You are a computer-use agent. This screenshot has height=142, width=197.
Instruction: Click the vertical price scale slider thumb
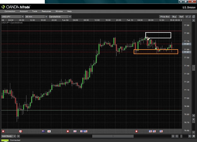point(194,68)
